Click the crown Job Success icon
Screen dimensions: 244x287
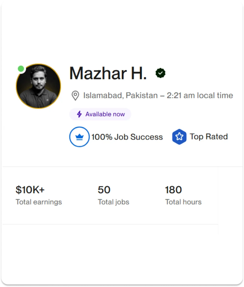(x=79, y=137)
